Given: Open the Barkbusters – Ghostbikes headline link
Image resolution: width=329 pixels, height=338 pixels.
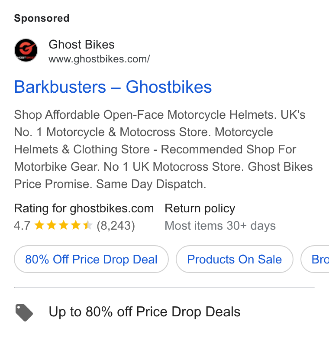Looking at the screenshot, I should click(x=113, y=87).
